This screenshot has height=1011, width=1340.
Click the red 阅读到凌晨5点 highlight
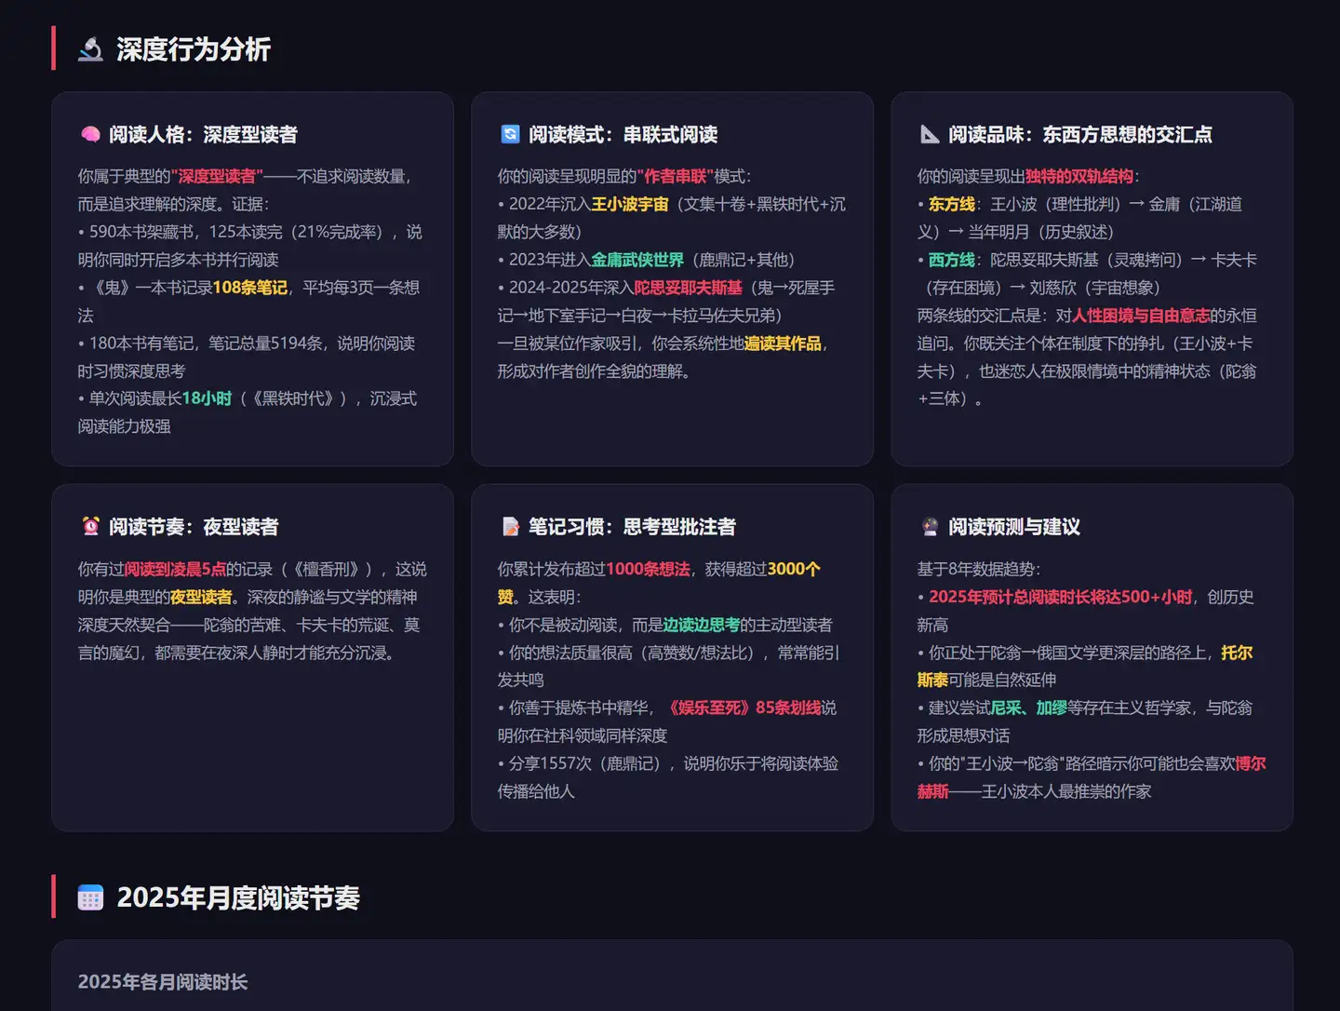(x=175, y=569)
